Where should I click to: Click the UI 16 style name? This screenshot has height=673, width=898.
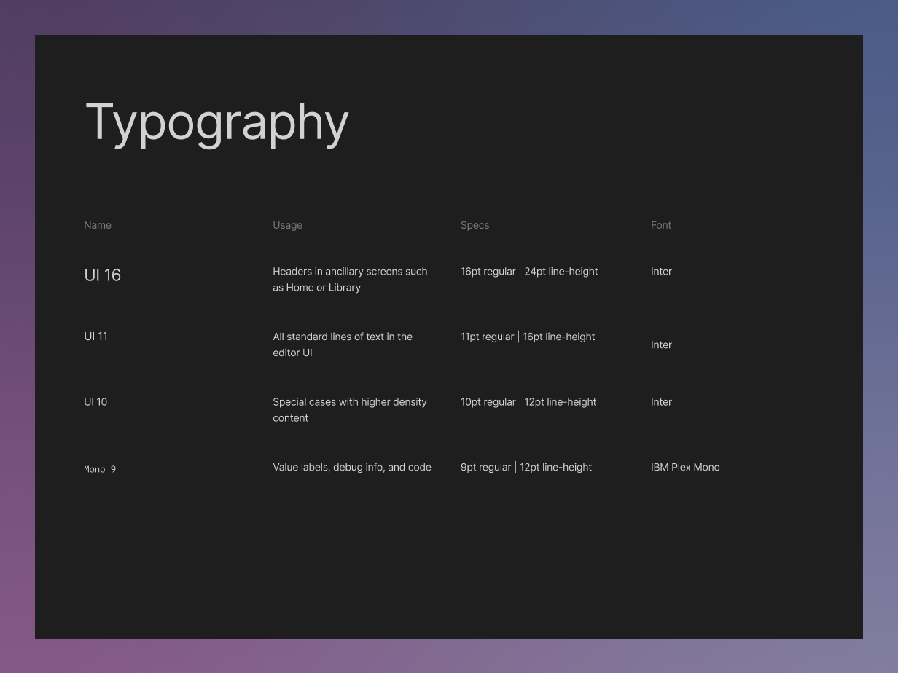point(103,275)
